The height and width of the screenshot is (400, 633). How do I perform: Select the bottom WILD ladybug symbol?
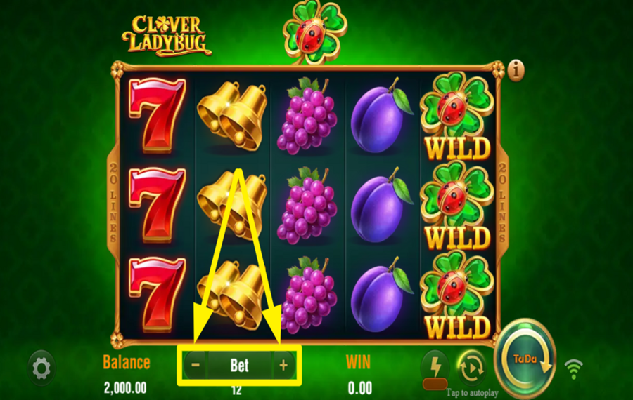[457, 295]
